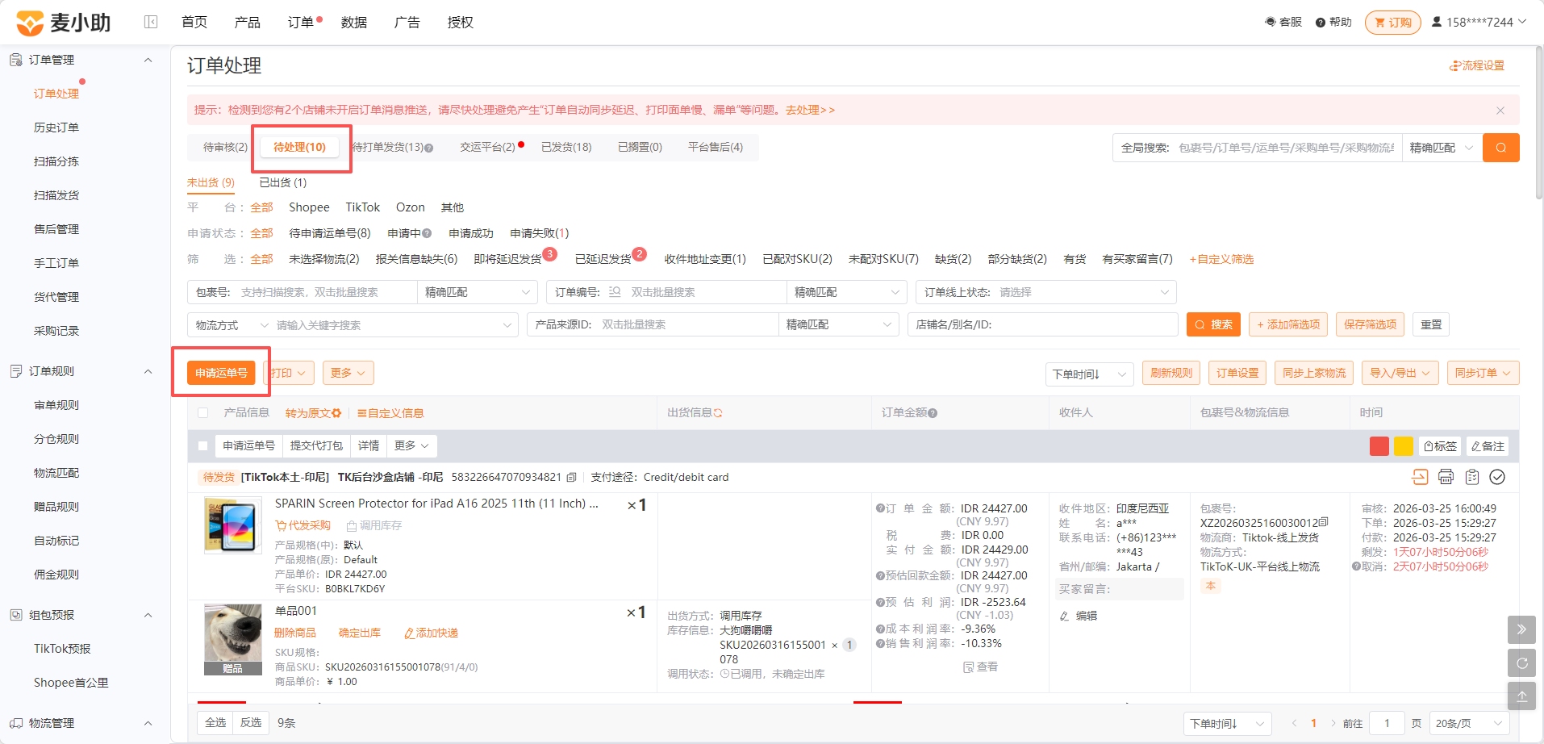The image size is (1544, 744).
Task: Switch to the 交运平台(2) tab
Action: point(487,147)
